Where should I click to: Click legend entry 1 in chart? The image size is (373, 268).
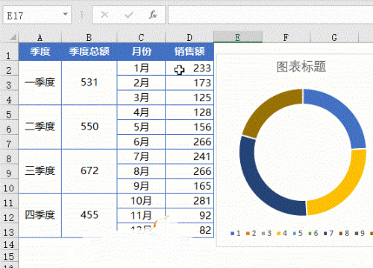tap(236, 233)
